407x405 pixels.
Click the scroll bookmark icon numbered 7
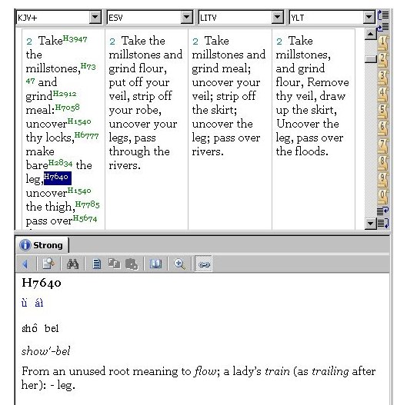point(383,146)
